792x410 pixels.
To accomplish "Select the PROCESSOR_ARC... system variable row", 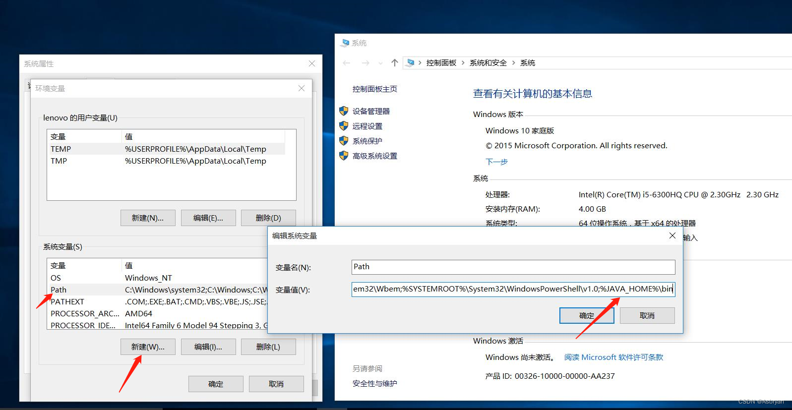I will click(x=158, y=313).
